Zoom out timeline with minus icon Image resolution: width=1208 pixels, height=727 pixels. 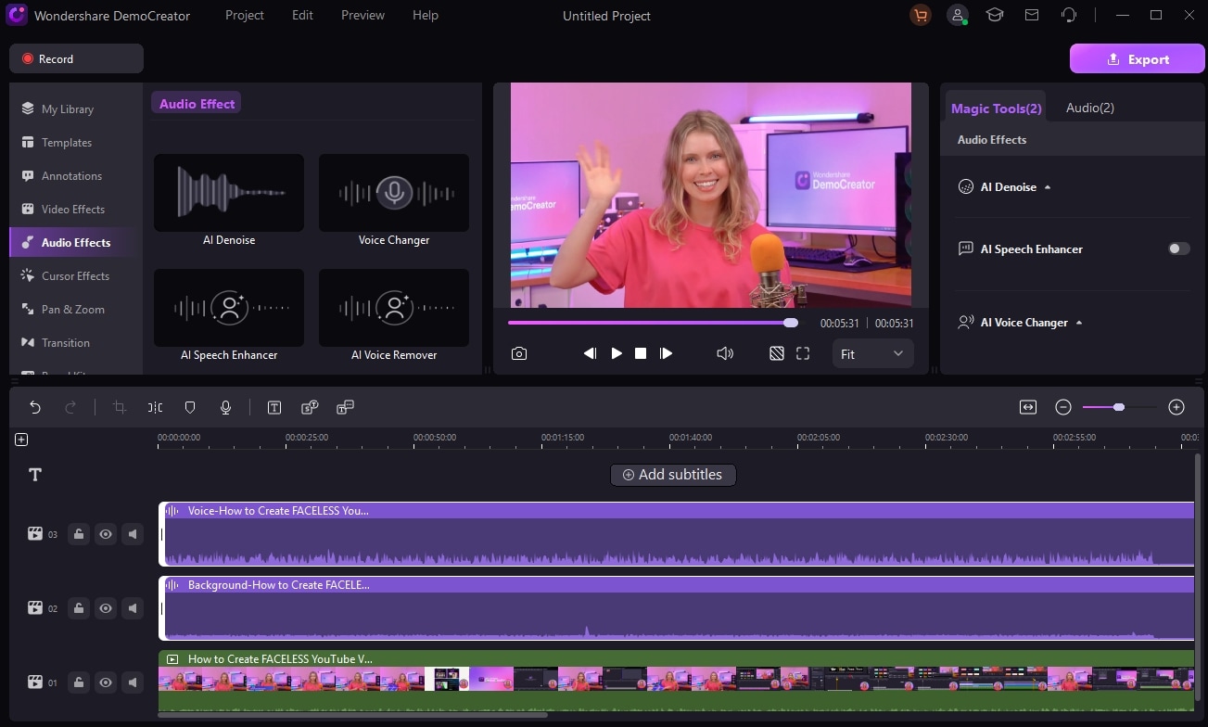click(1063, 407)
